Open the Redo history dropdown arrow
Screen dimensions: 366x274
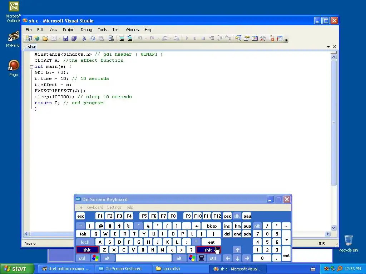pyautogui.click(x=158, y=38)
